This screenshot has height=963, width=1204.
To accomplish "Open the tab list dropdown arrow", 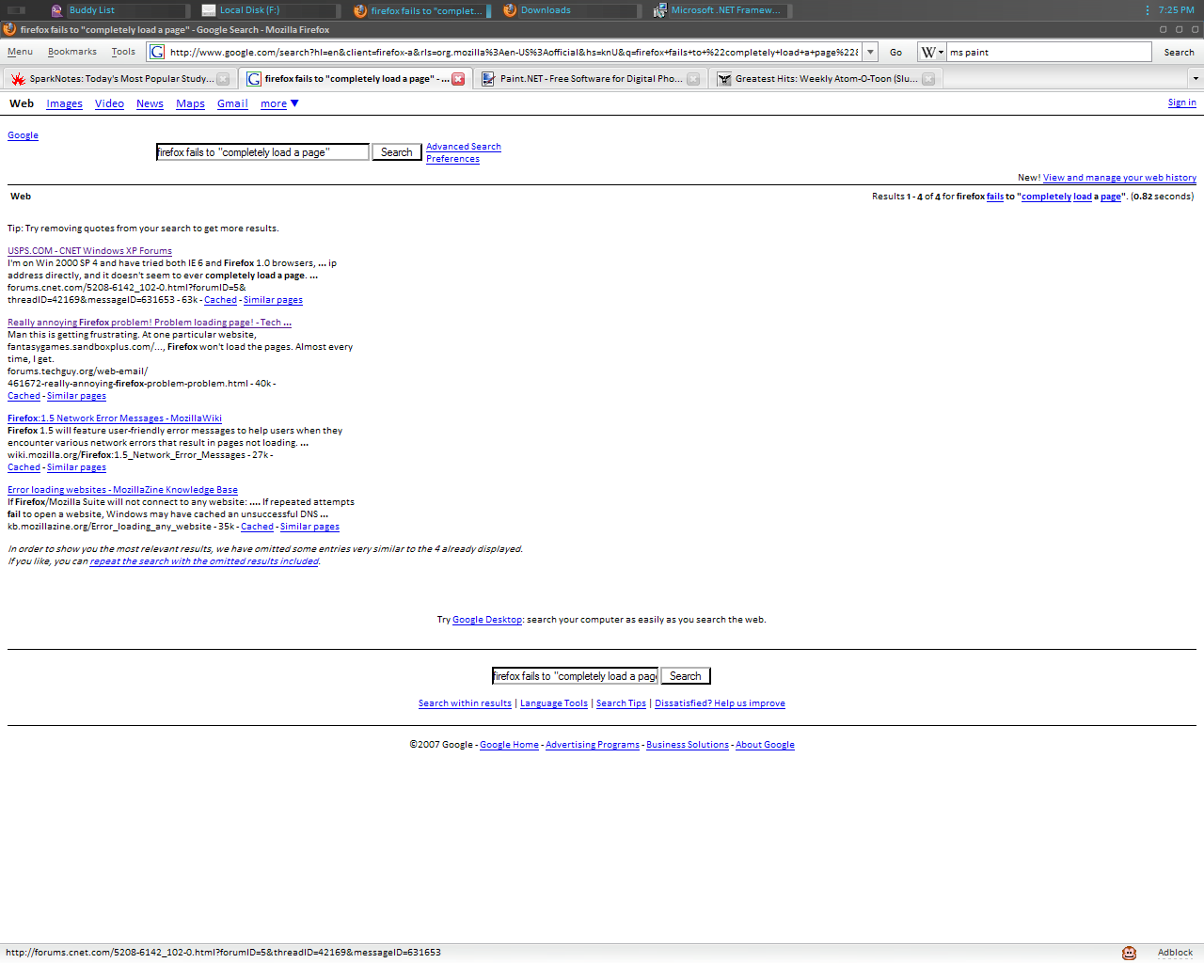I will (x=1196, y=79).
